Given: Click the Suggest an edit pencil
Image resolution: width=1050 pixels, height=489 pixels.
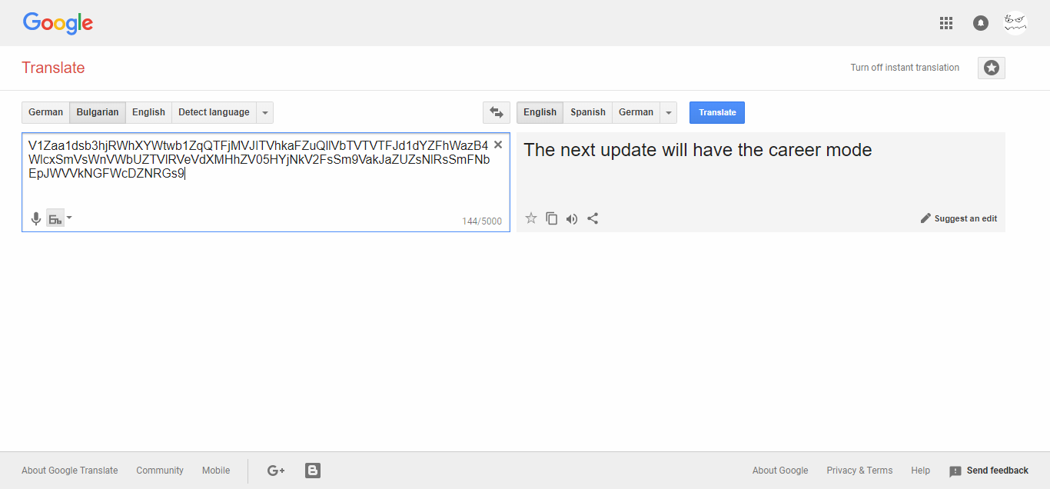Looking at the screenshot, I should [x=925, y=218].
